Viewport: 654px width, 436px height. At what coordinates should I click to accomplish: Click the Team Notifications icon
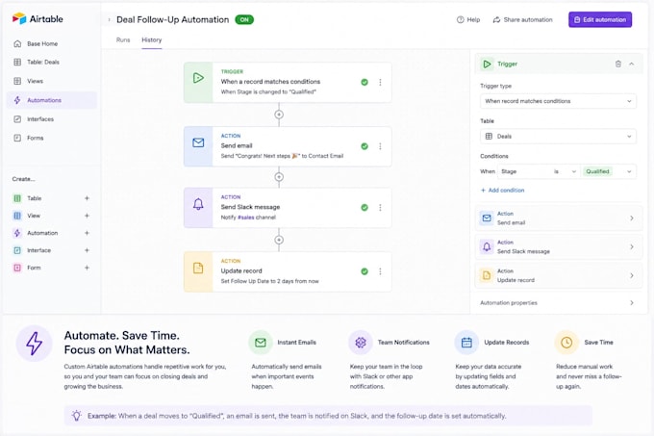(x=361, y=343)
